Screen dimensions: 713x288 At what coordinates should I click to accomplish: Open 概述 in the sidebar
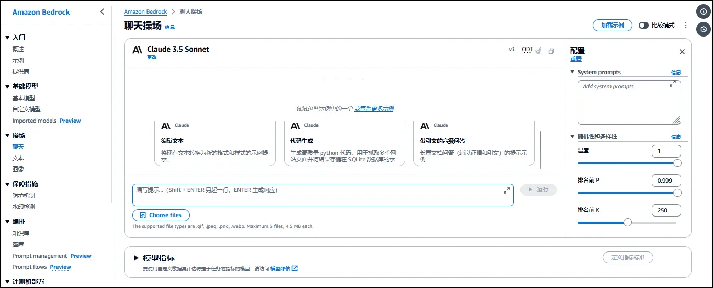[x=18, y=49]
